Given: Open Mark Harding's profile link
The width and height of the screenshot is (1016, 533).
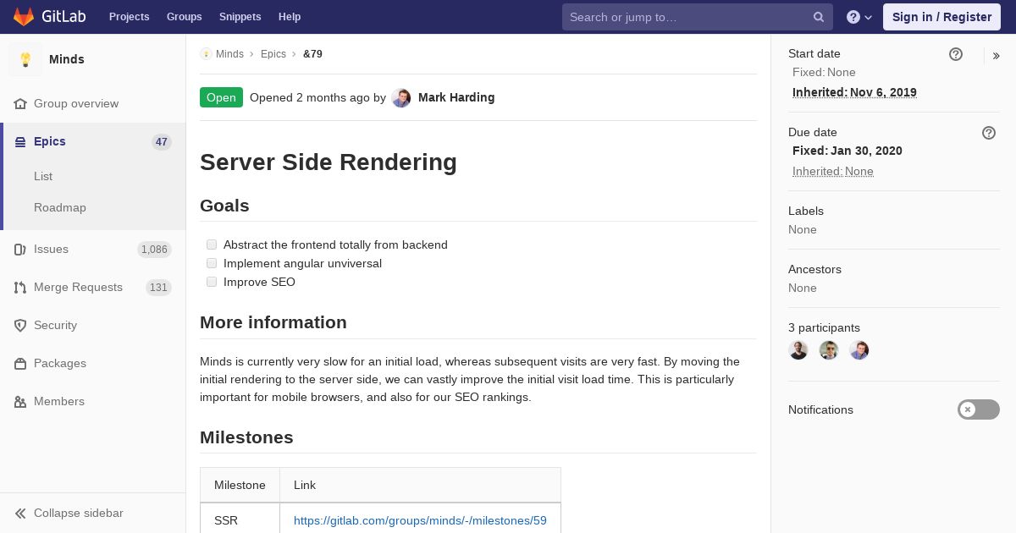Looking at the screenshot, I should coord(456,97).
